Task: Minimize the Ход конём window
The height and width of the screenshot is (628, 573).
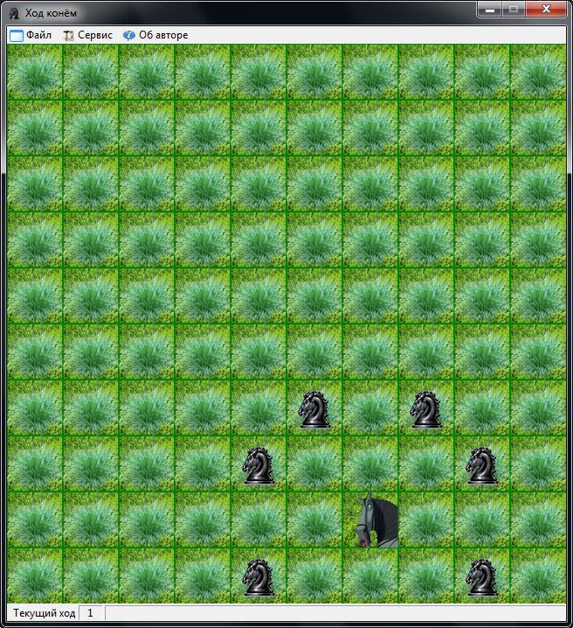Action: click(x=490, y=10)
